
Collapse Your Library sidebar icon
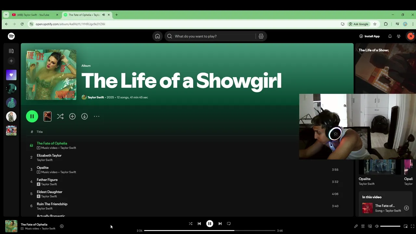point(11,51)
